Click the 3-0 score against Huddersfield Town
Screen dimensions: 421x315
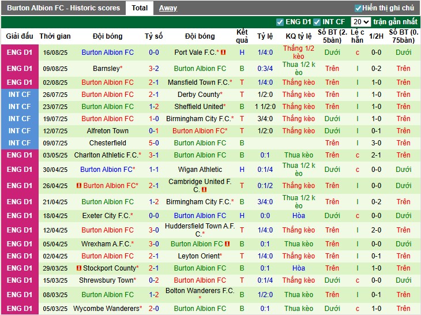point(154,230)
